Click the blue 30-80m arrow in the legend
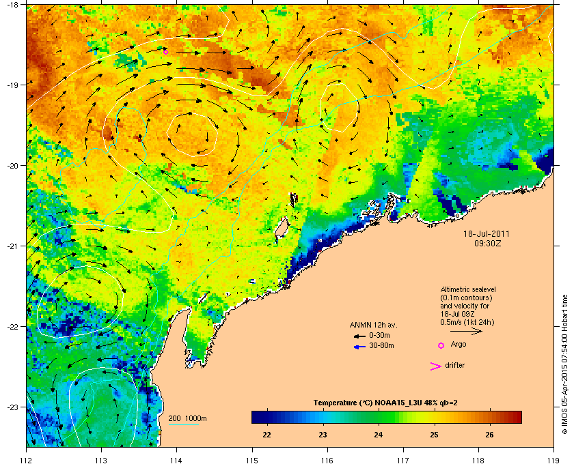Image resolution: width=574 pixels, height=464 pixels. click(x=360, y=347)
